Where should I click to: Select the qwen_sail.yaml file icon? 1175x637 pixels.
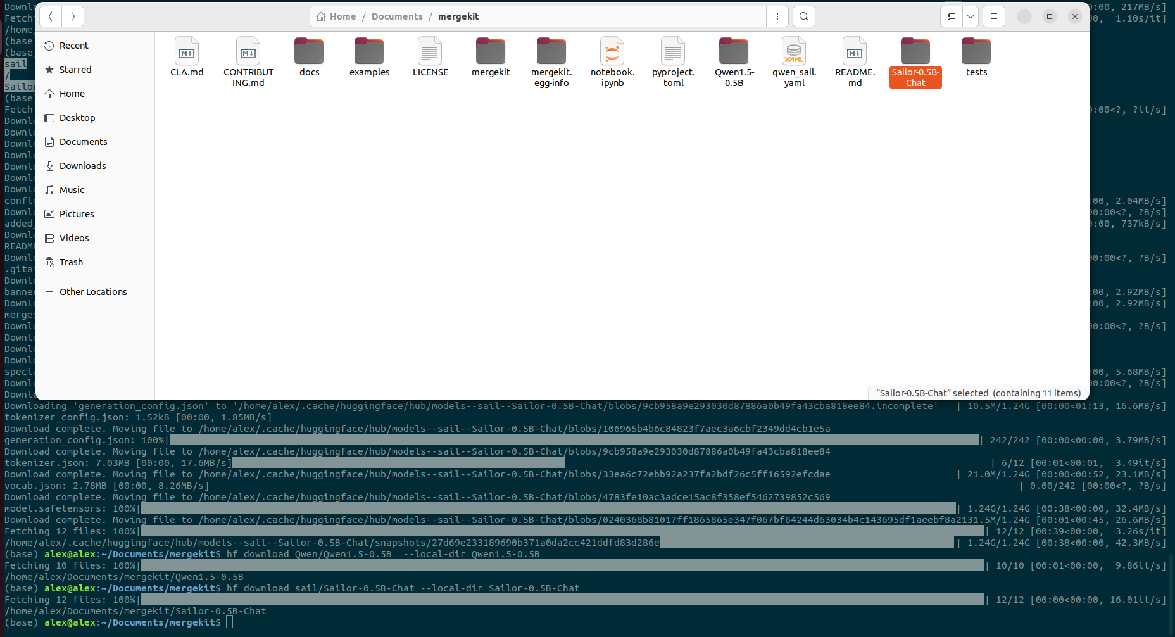[x=794, y=52]
